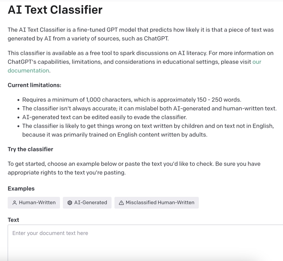
Task: Select the Human-Written example button
Action: pos(34,203)
